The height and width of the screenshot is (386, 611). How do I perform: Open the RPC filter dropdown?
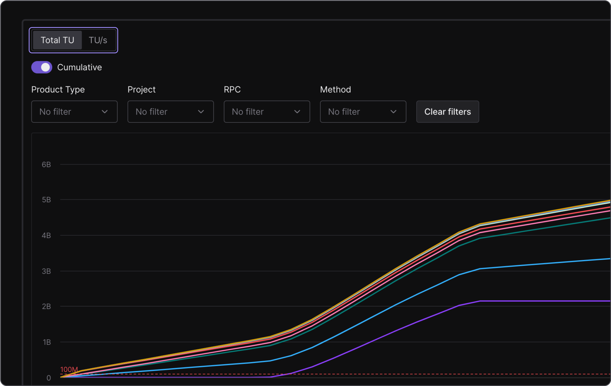[x=267, y=112]
